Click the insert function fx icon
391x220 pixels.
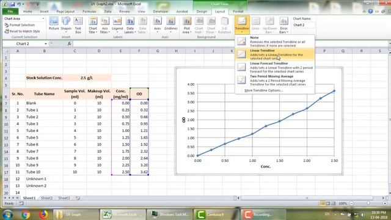coord(69,43)
